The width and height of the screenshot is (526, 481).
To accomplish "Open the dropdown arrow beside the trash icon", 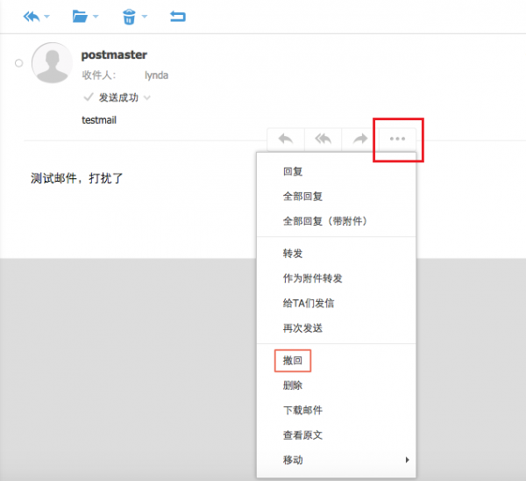I will pos(144,17).
